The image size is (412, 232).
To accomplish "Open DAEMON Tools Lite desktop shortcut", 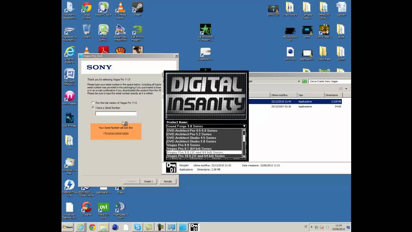I will (70, 188).
